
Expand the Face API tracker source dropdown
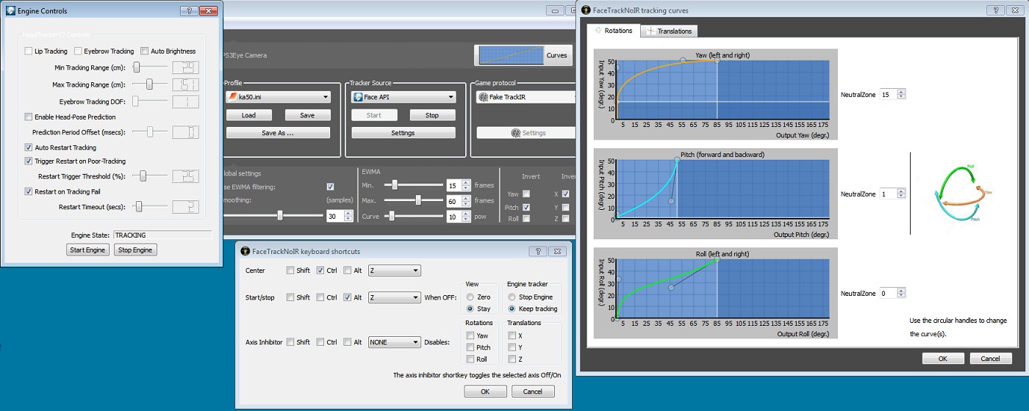coord(403,97)
